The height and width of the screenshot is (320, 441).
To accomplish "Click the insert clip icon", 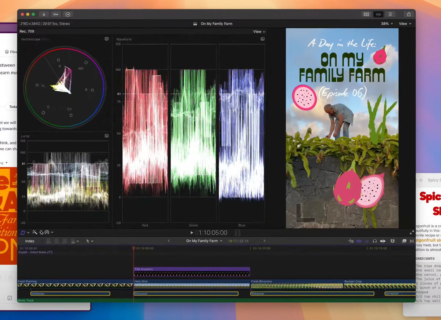I will (x=56, y=241).
